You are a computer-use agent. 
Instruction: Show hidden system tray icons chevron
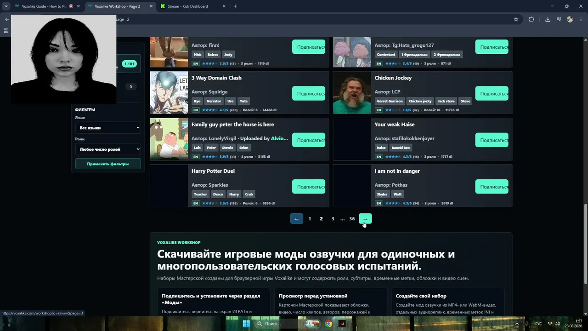click(x=517, y=324)
